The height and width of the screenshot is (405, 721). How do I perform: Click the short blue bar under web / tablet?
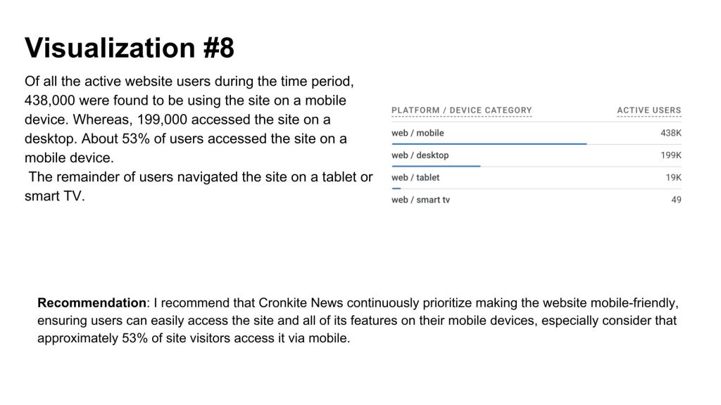click(x=396, y=188)
